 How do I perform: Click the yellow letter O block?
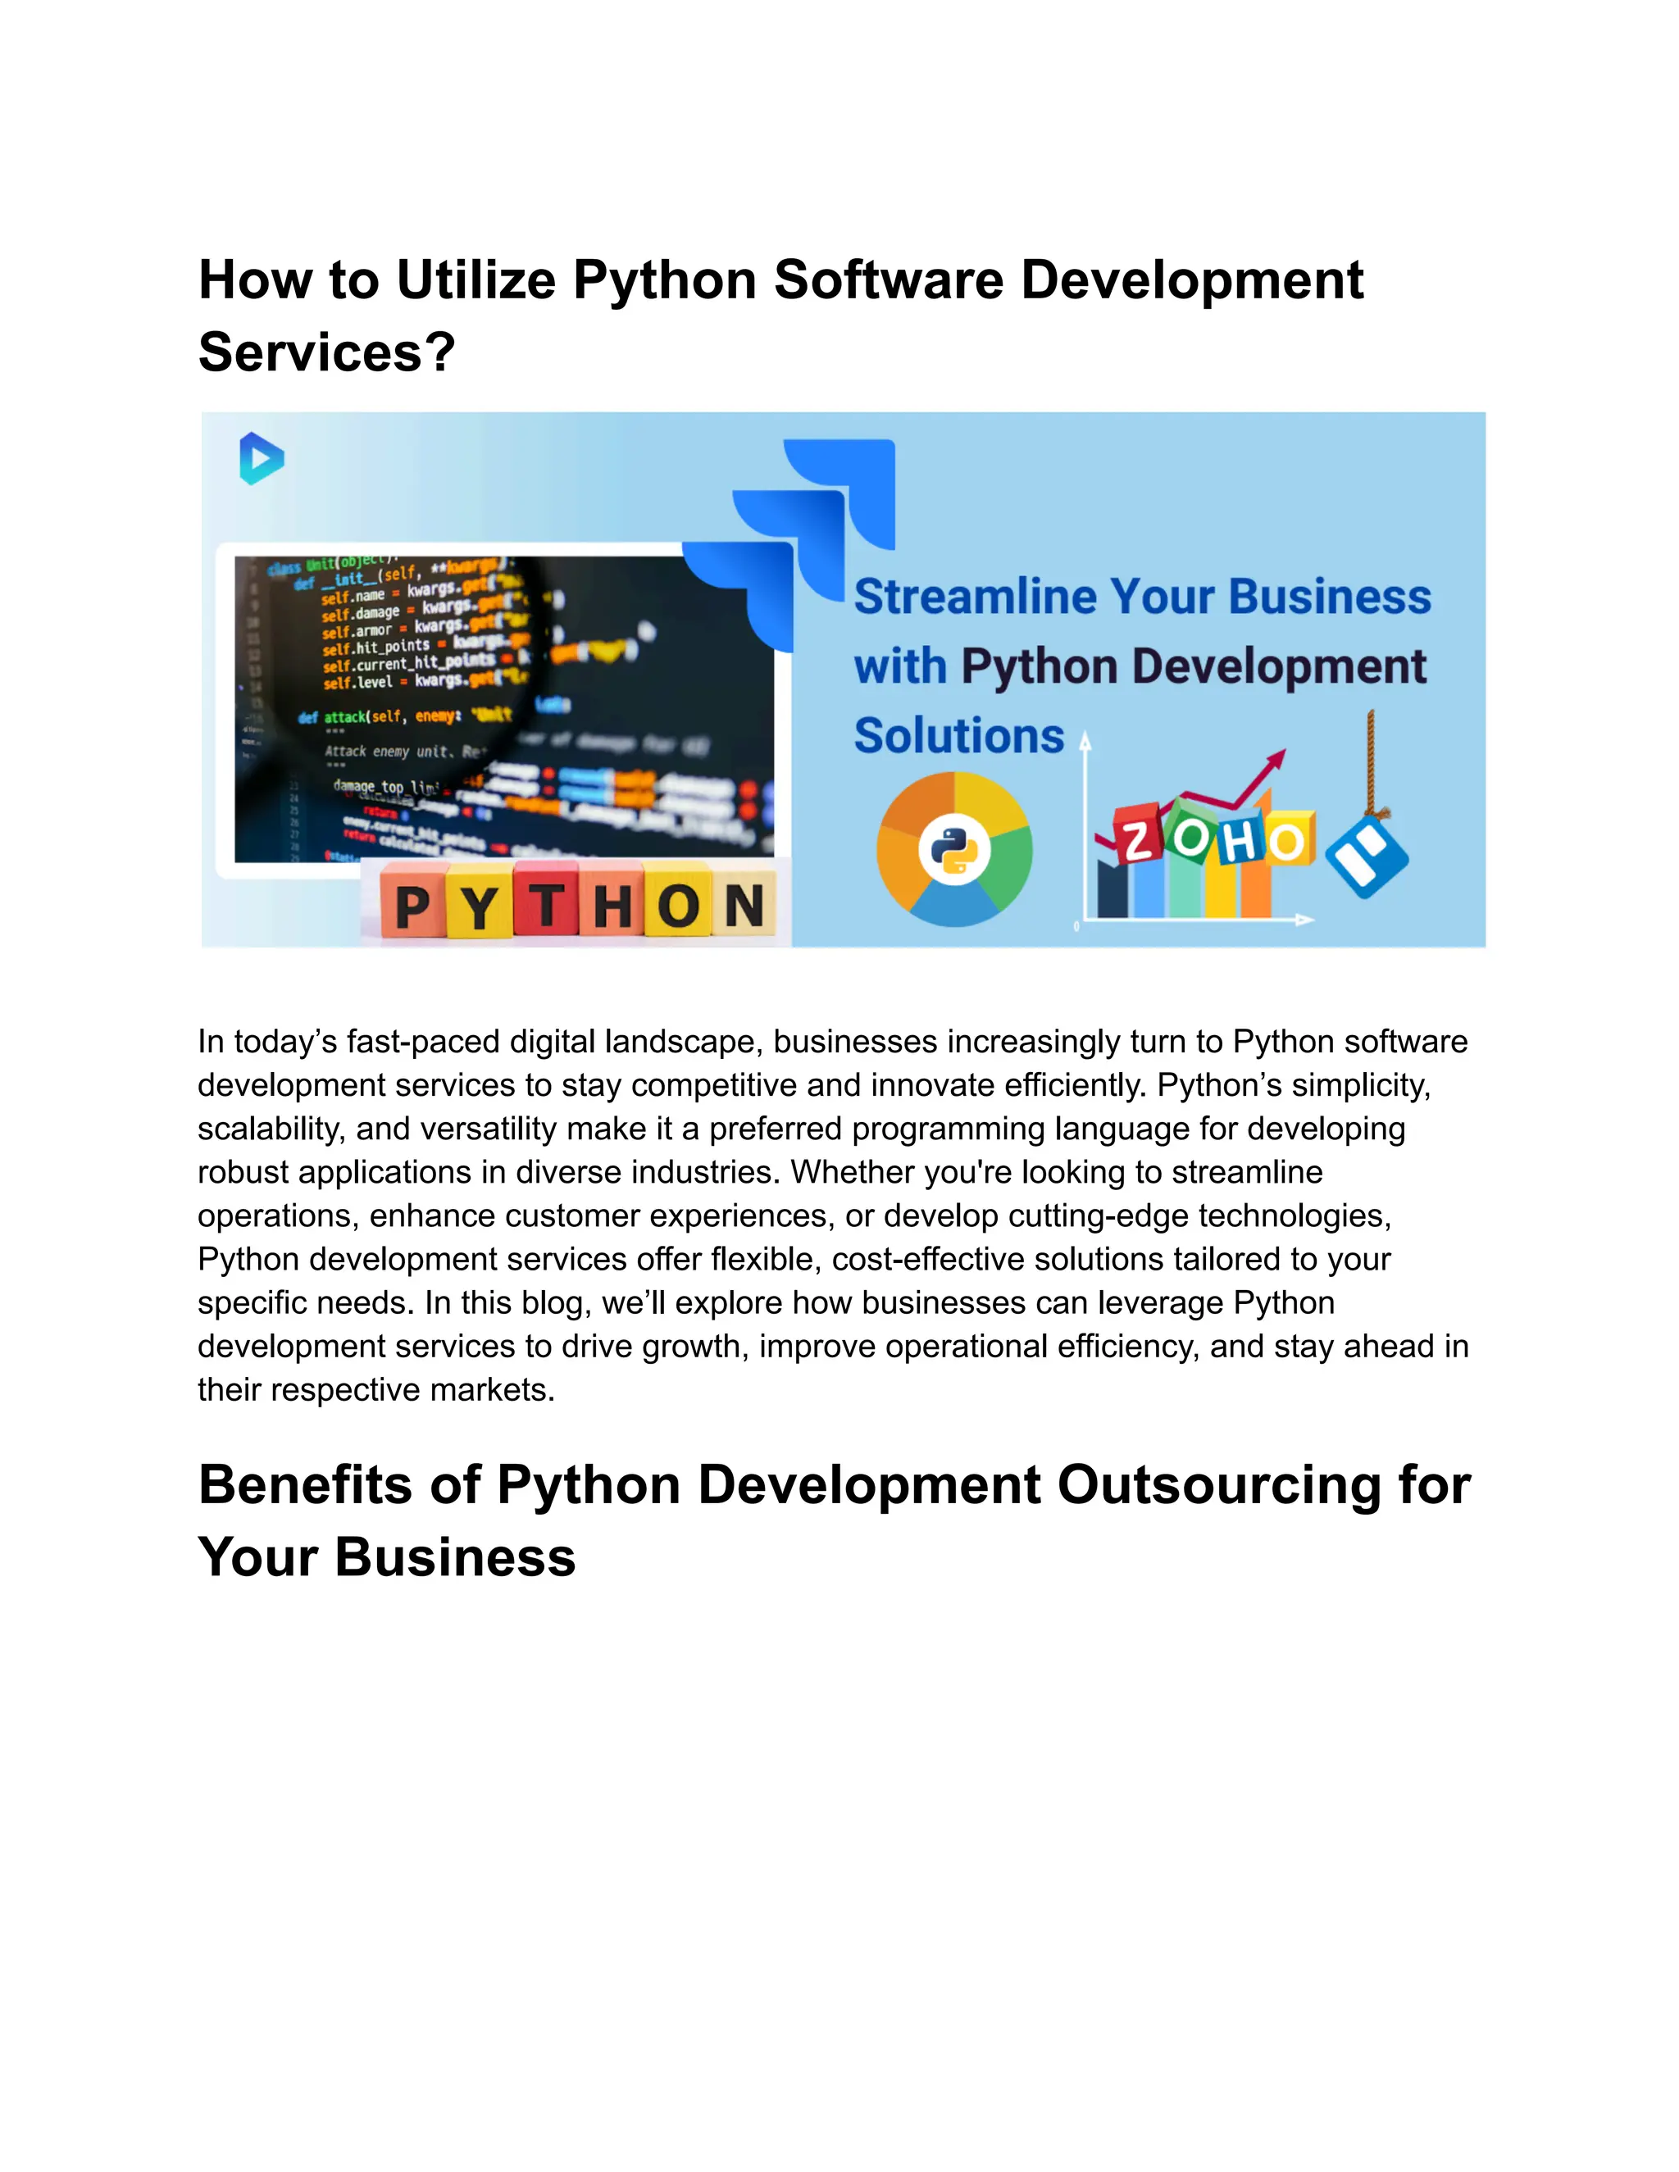[x=677, y=905]
